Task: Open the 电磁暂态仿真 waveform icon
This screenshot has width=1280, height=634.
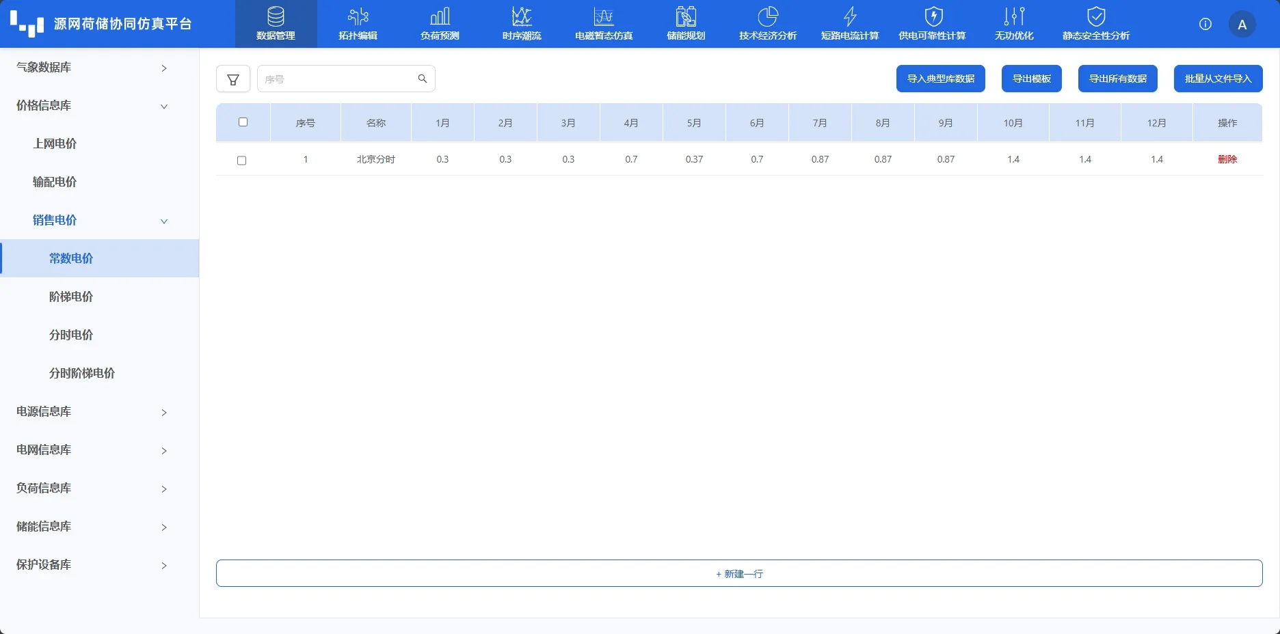Action: pos(604,16)
